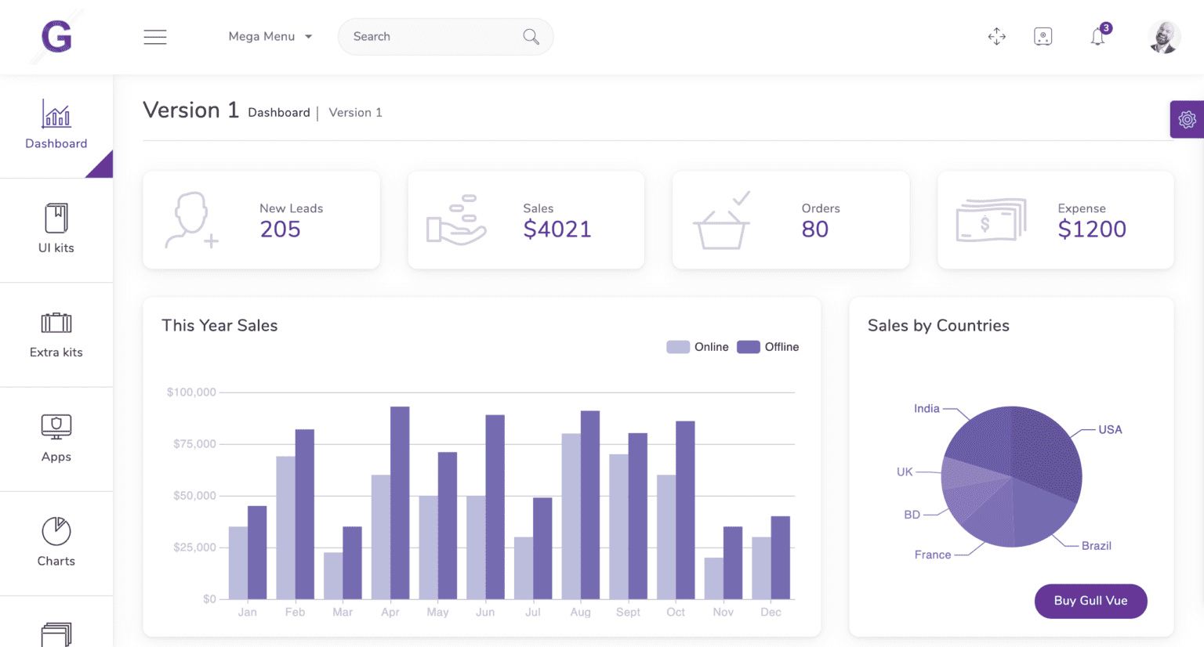Open the settings gear panel
The height and width of the screenshot is (647, 1204).
pyautogui.click(x=1187, y=119)
